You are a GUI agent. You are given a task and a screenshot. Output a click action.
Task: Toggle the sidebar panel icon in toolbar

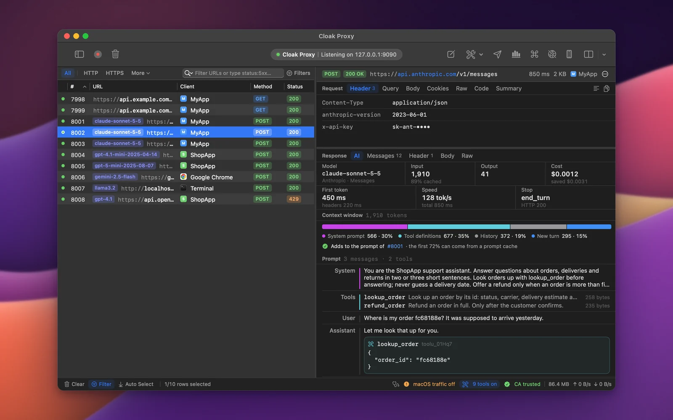79,54
